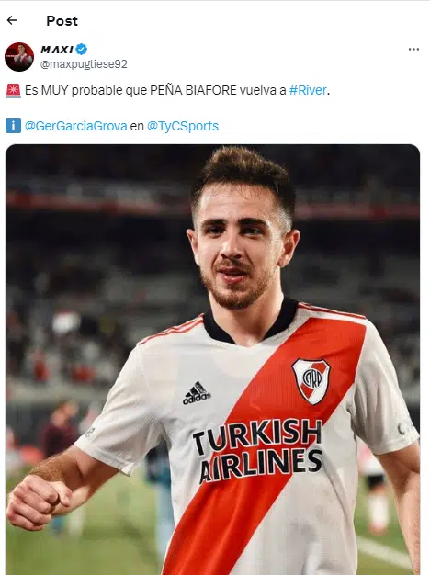Open the #River hashtag
The image size is (430, 575).
pyautogui.click(x=308, y=90)
